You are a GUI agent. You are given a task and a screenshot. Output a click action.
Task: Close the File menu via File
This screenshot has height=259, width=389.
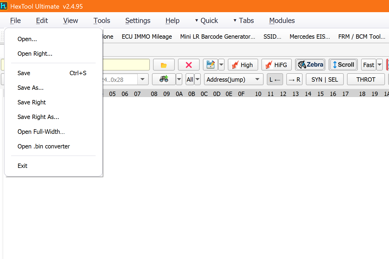point(15,21)
